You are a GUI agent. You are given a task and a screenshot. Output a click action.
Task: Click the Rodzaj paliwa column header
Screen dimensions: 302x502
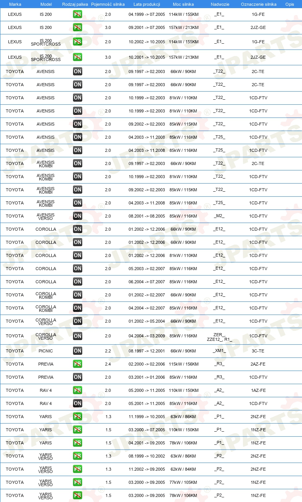click(75, 4)
